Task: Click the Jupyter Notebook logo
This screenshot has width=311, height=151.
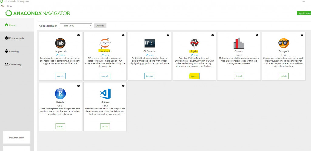Action: point(105,43)
